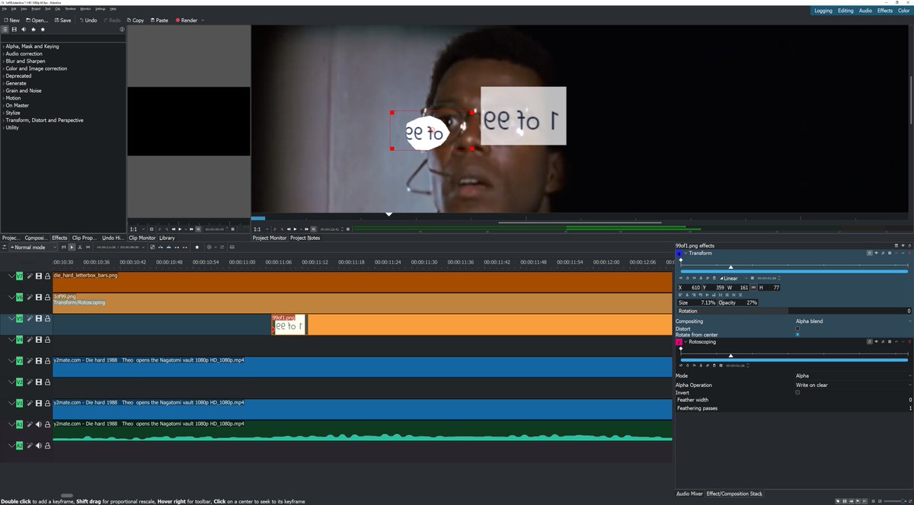
Task: Disable the Transform effect eye toggle
Action: tap(876, 253)
